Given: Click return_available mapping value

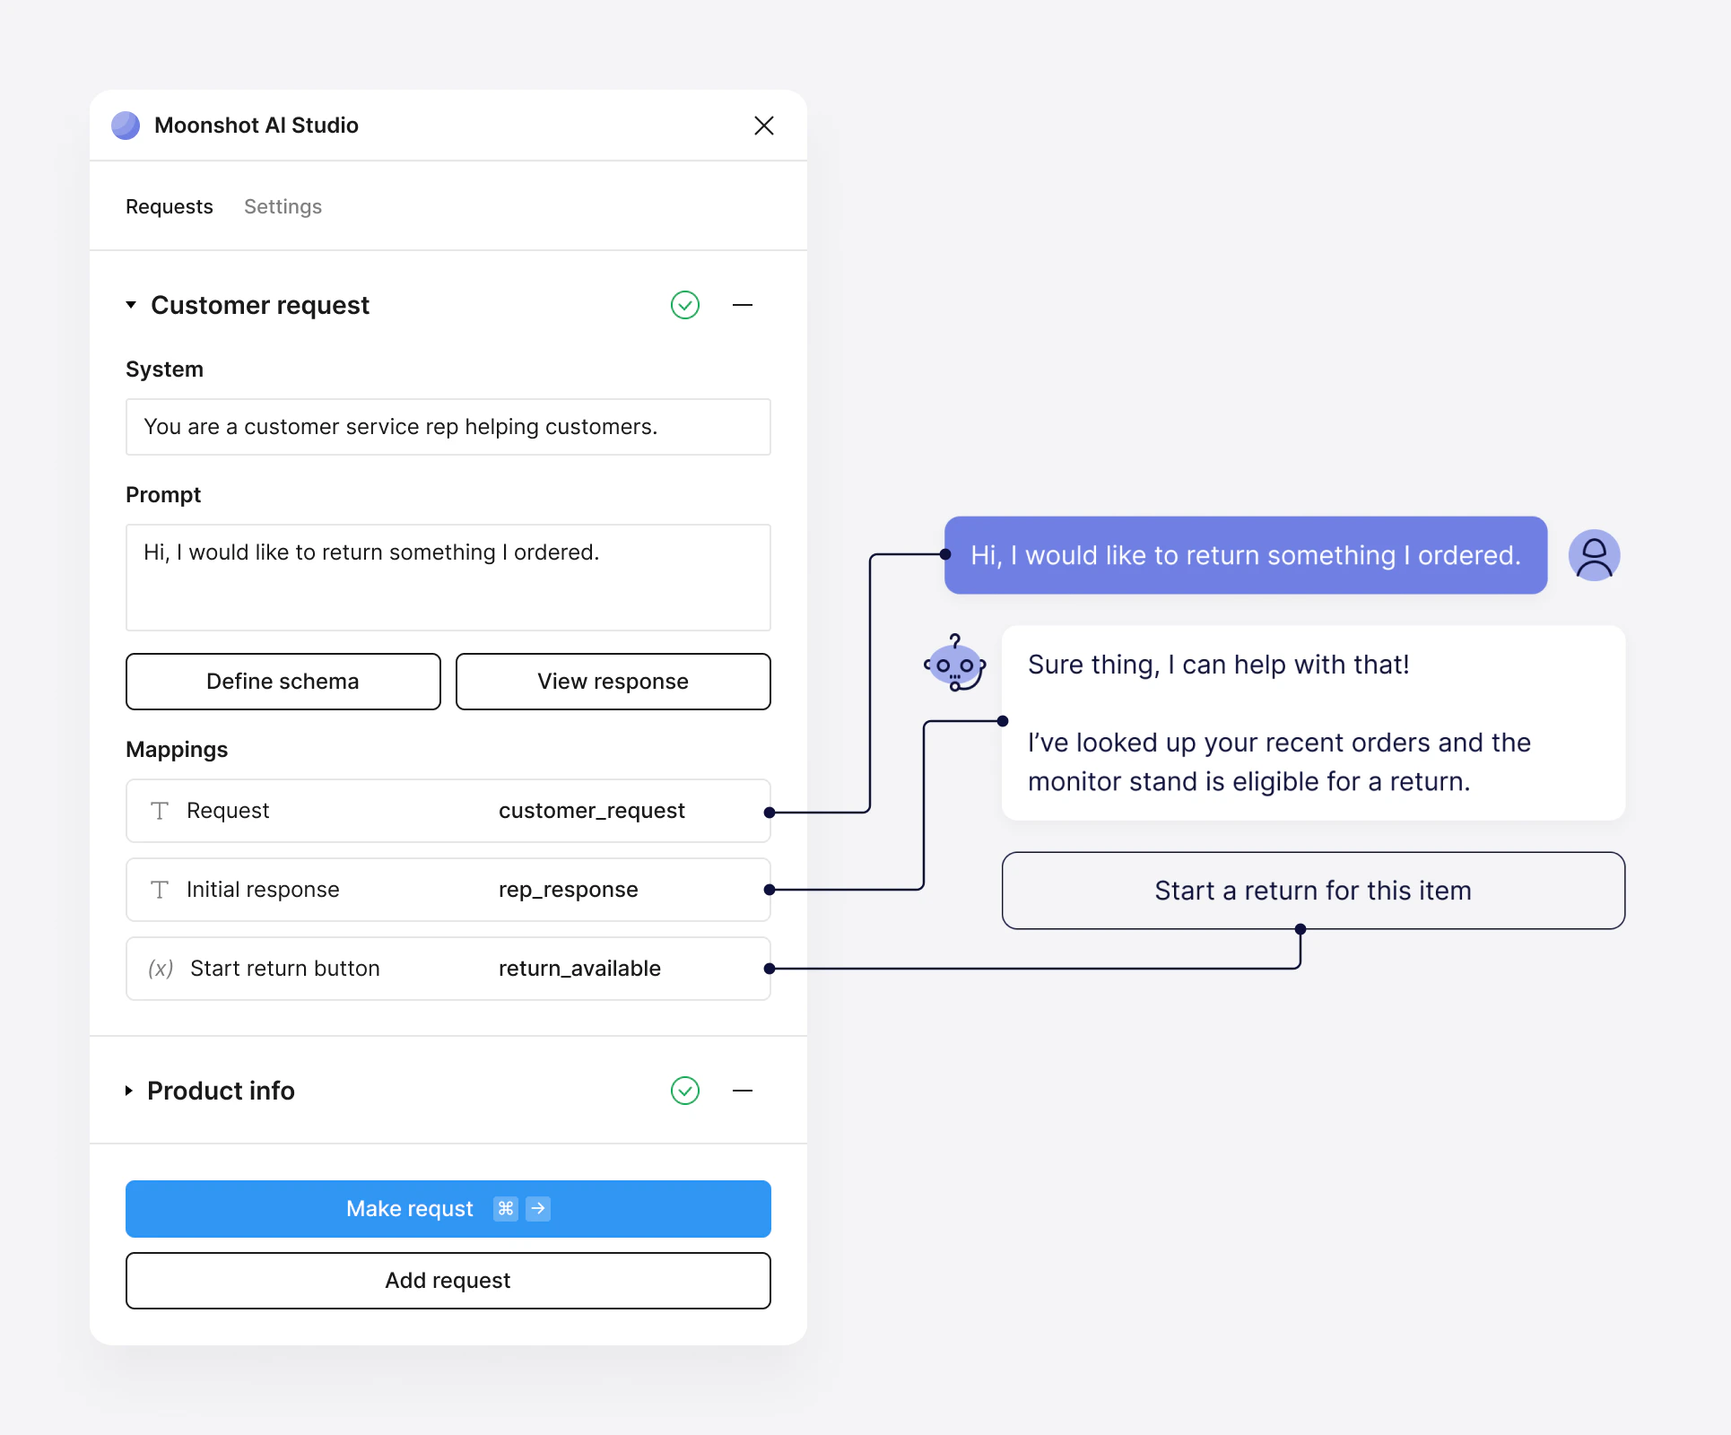Looking at the screenshot, I should click(579, 969).
